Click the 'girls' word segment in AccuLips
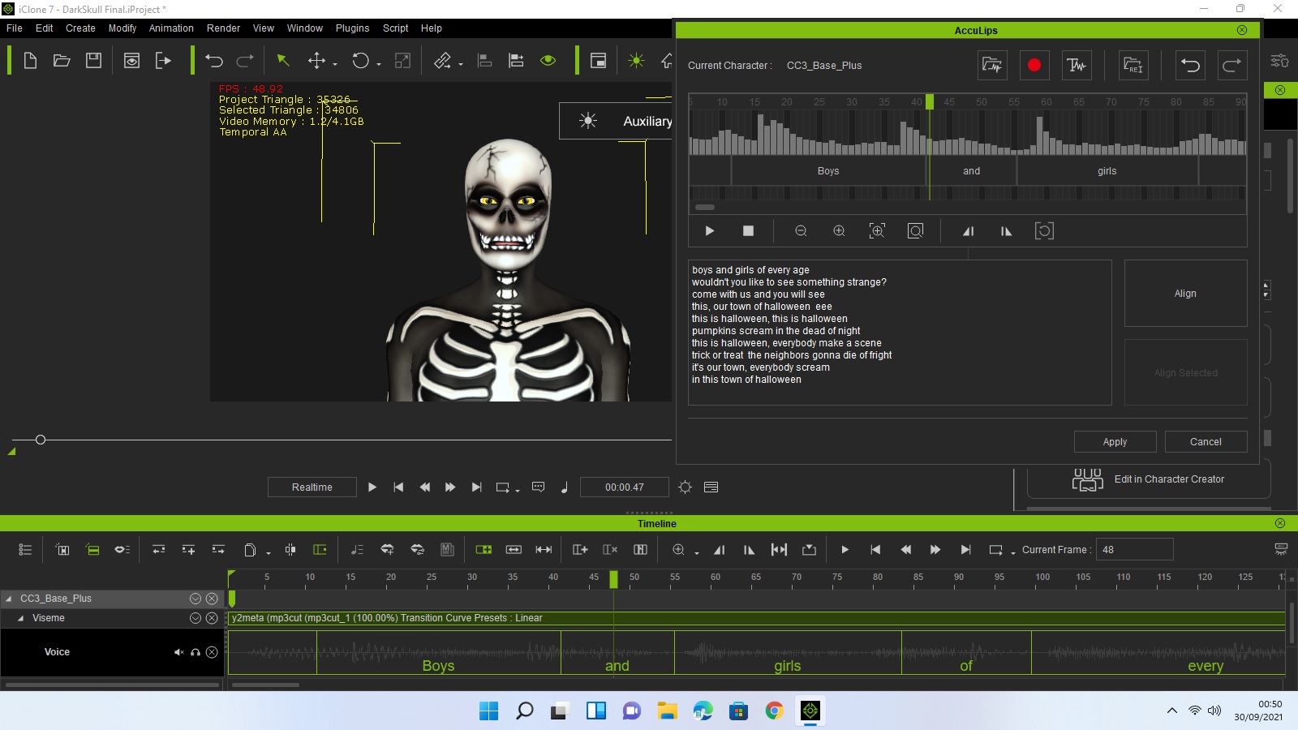Viewport: 1298px width, 730px height. [x=1107, y=171]
